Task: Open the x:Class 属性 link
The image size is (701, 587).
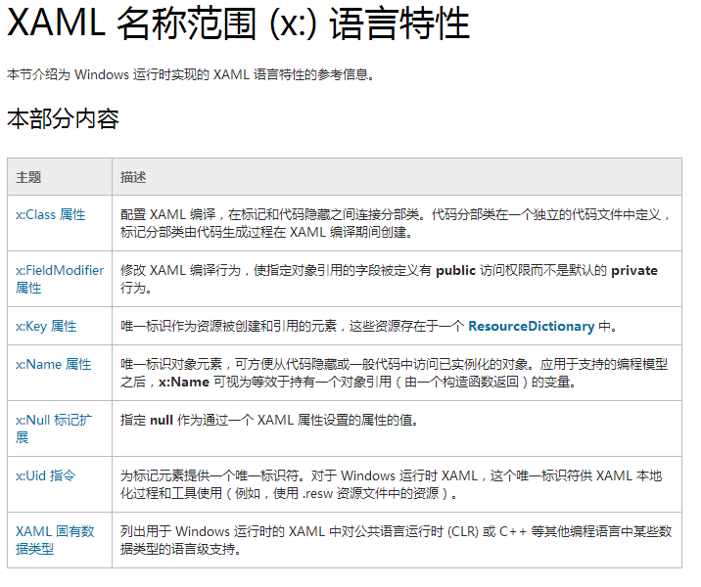Action: coord(51,215)
